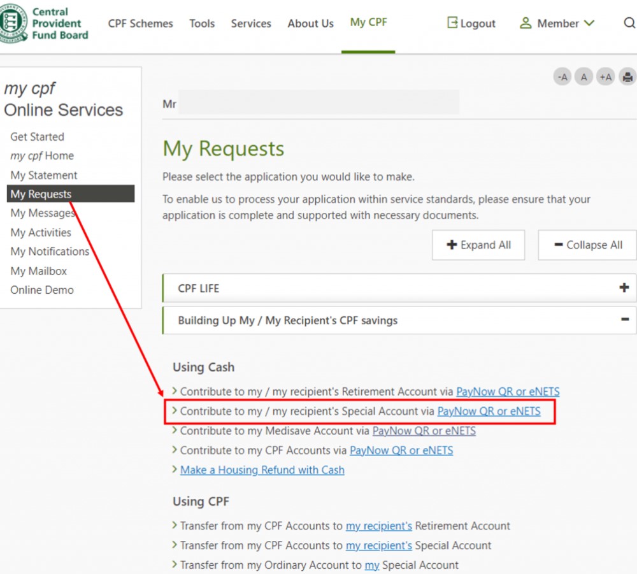This screenshot has height=574, width=637.
Task: Click the search magnifier icon
Action: (629, 24)
